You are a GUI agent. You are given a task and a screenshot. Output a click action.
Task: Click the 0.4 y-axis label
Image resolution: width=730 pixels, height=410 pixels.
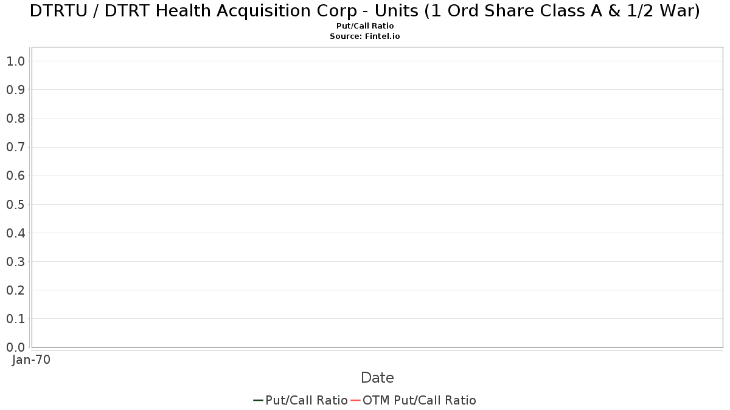pos(15,233)
